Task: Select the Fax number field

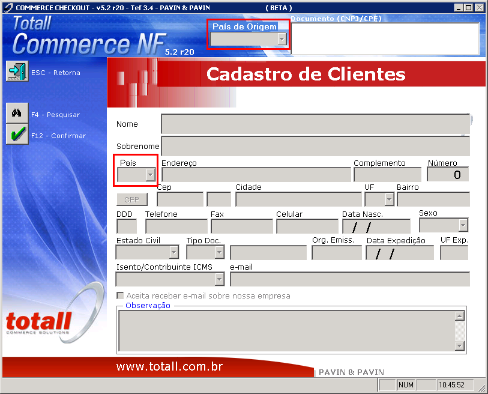Action: [242, 226]
